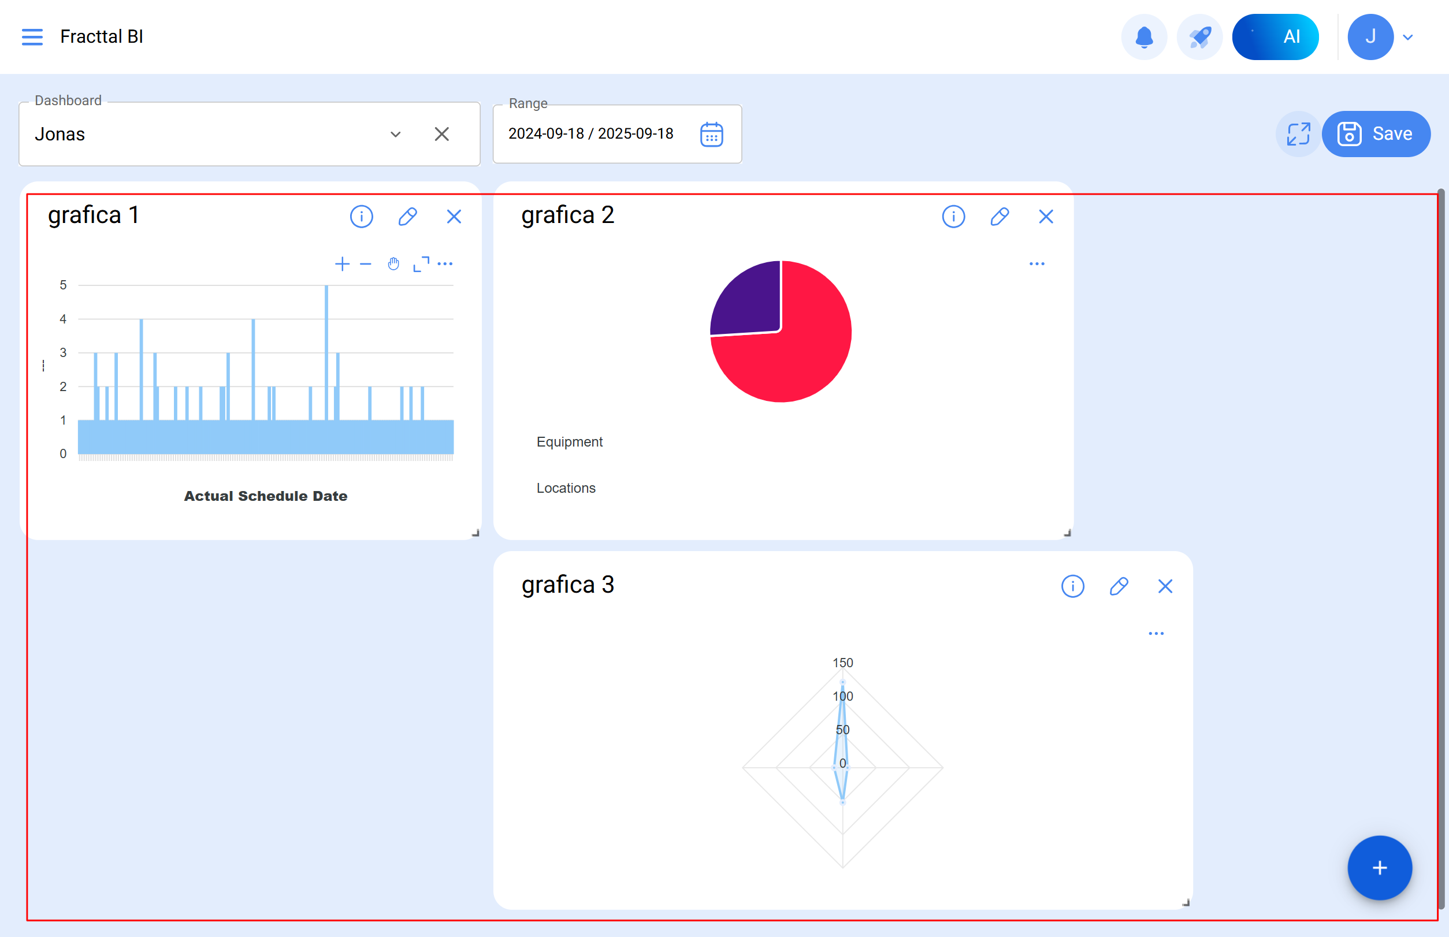Clear the Jonas dashboard selection

click(x=442, y=135)
